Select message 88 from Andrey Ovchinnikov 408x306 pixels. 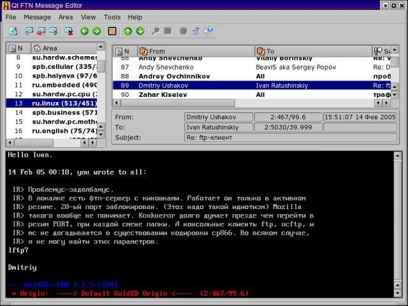coord(252,76)
